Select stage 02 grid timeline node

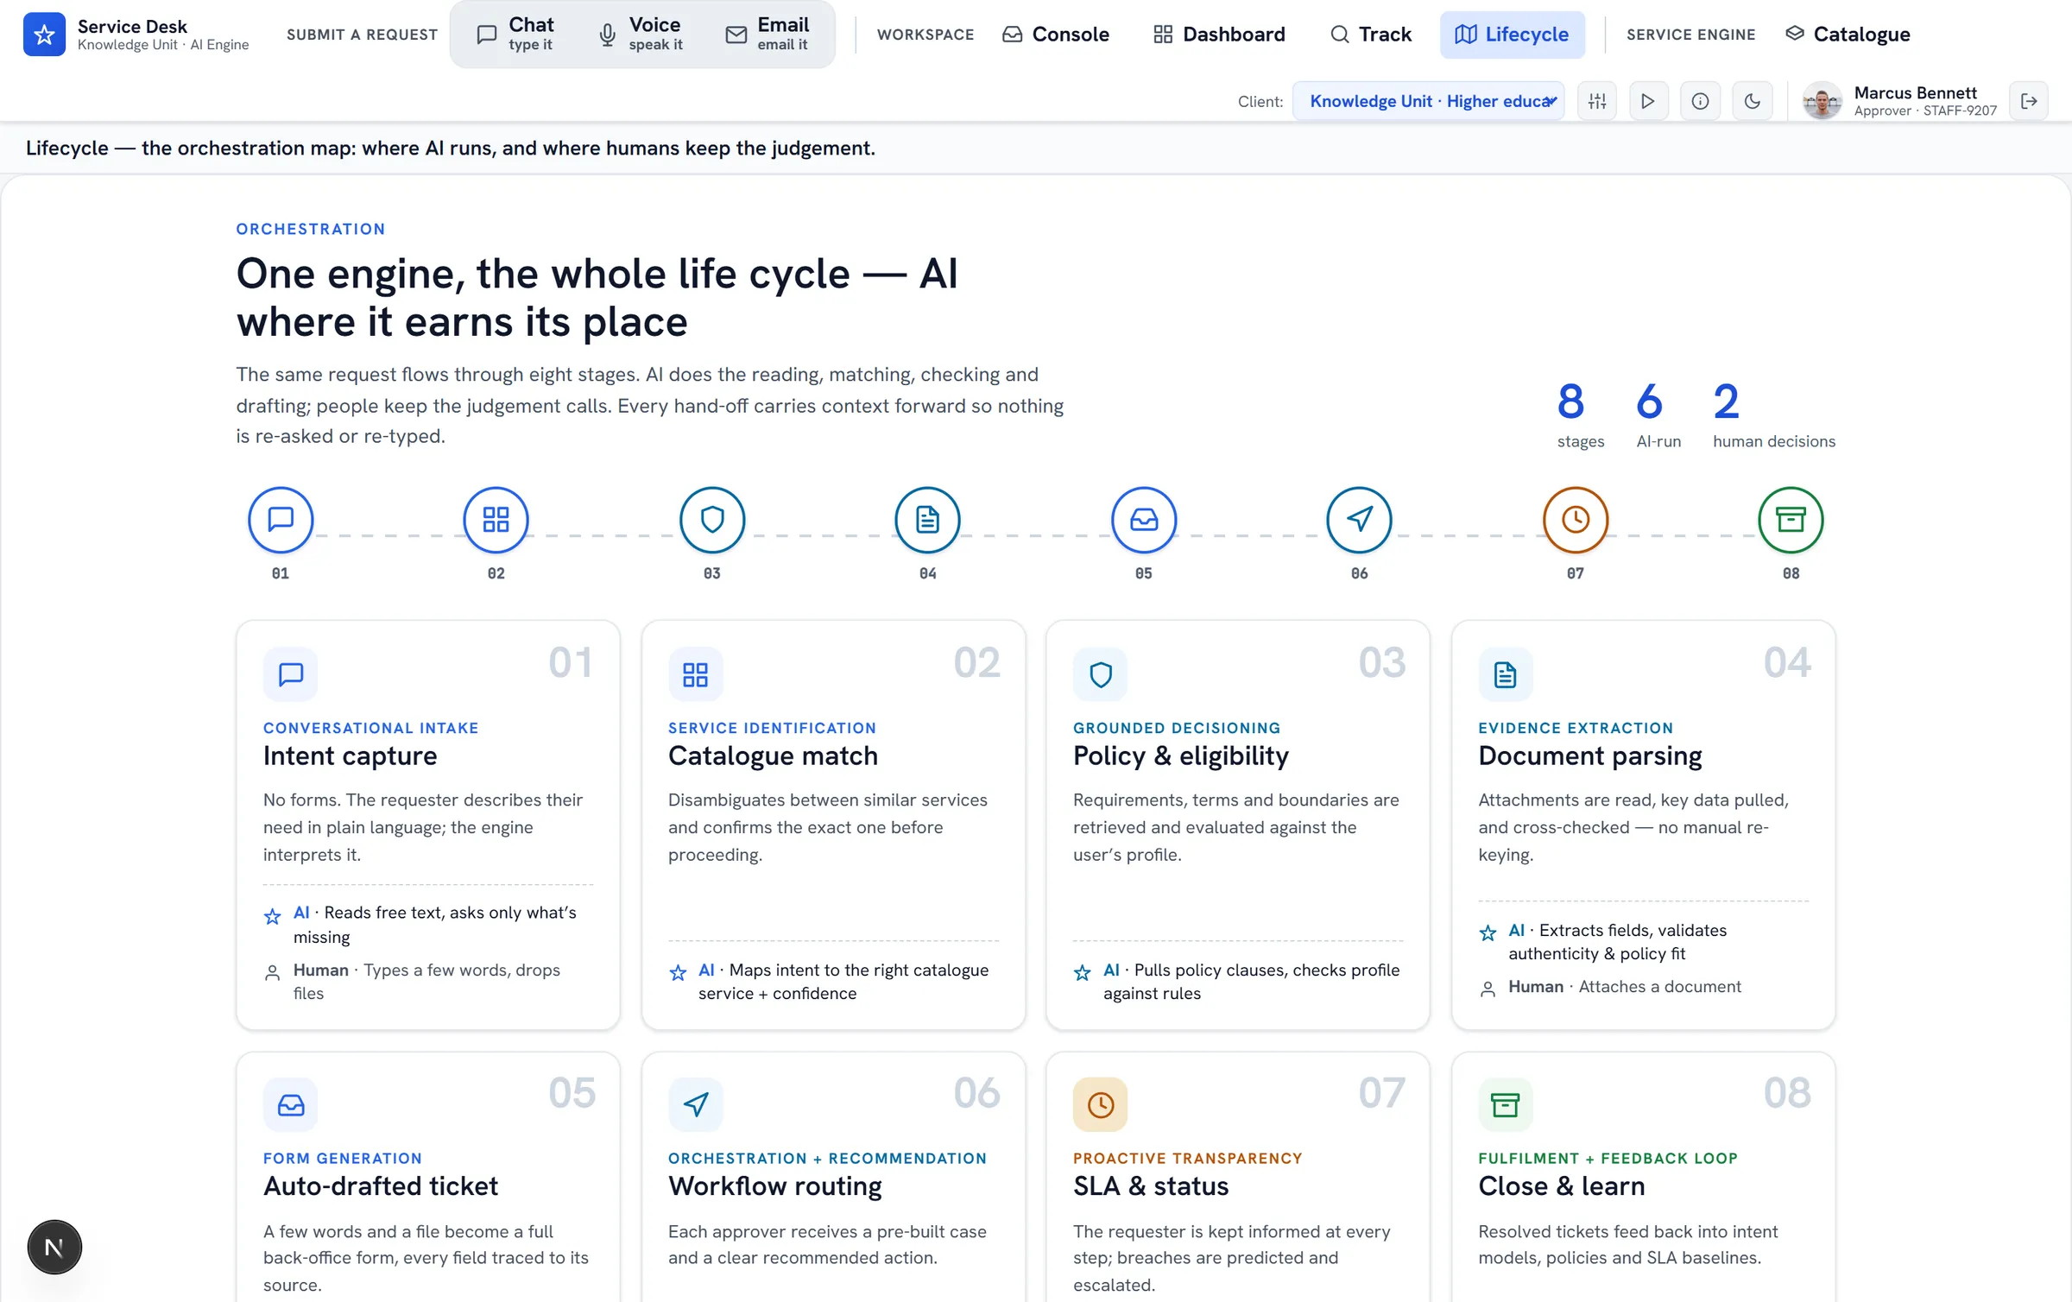[x=496, y=520]
